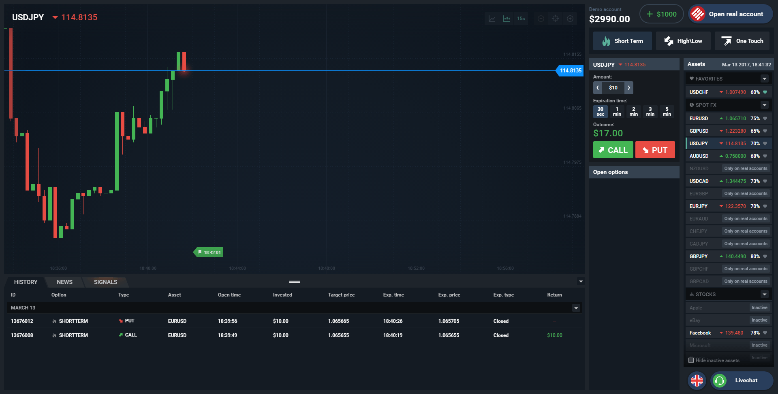The width and height of the screenshot is (778, 394).
Task: Zoom in the price chart
Action: click(570, 19)
